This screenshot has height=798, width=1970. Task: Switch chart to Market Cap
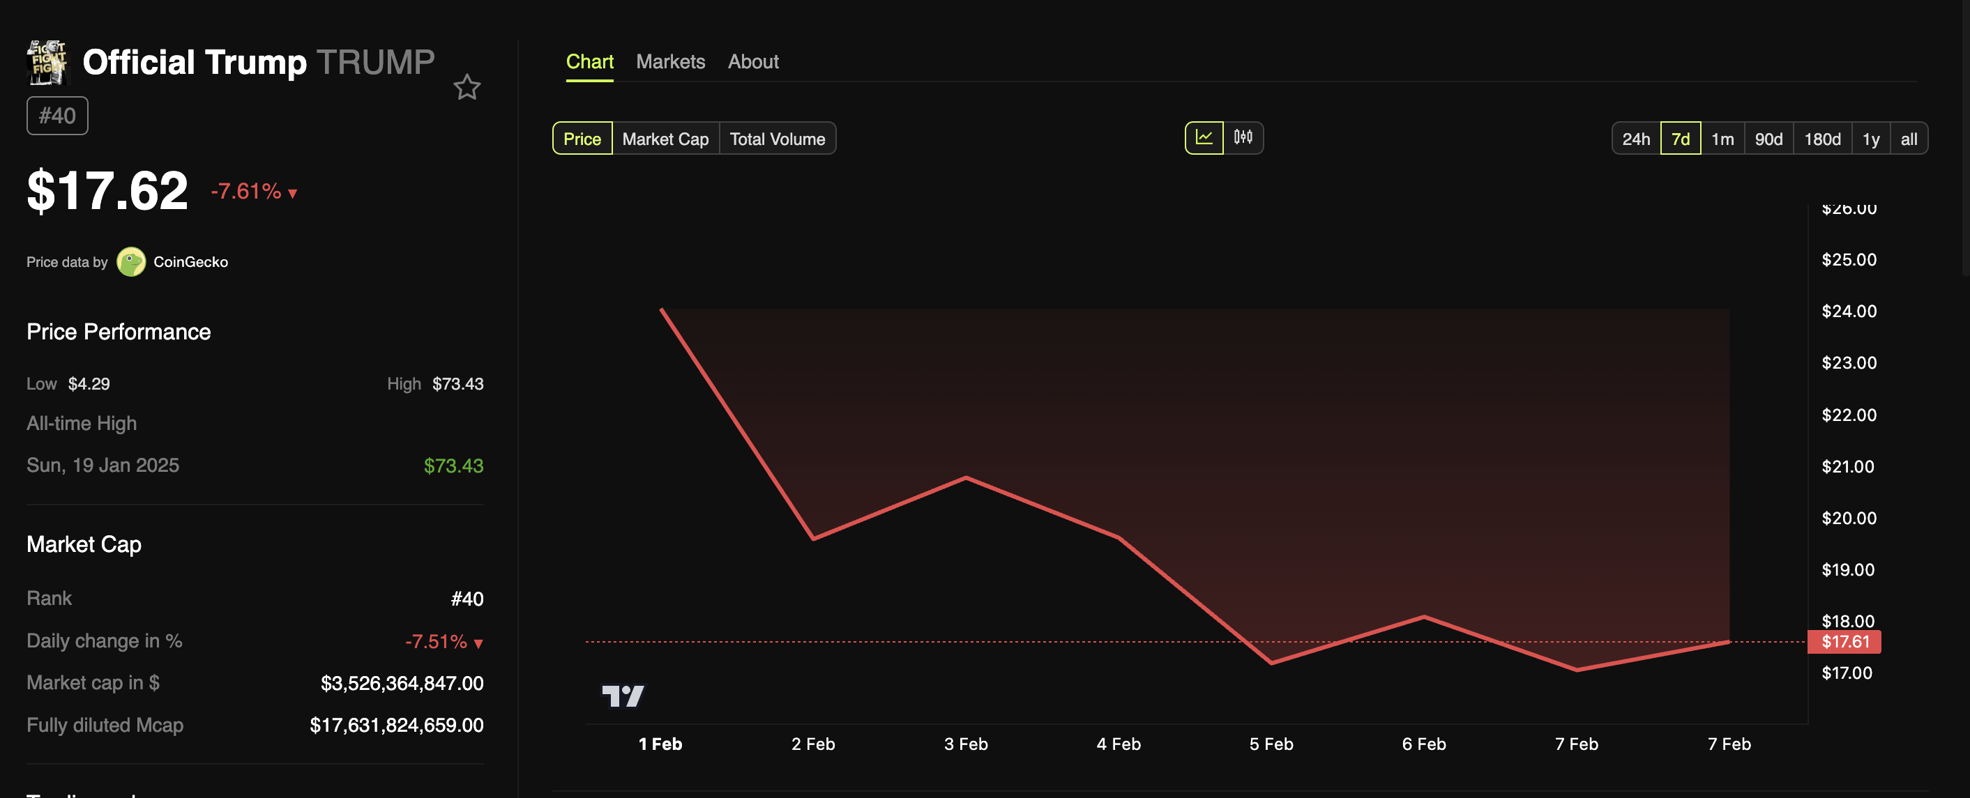(x=665, y=139)
